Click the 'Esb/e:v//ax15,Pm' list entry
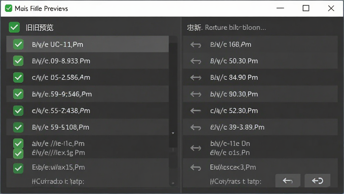Image resolution: width=344 pixels, height=194 pixels. pyautogui.click(x=58, y=167)
